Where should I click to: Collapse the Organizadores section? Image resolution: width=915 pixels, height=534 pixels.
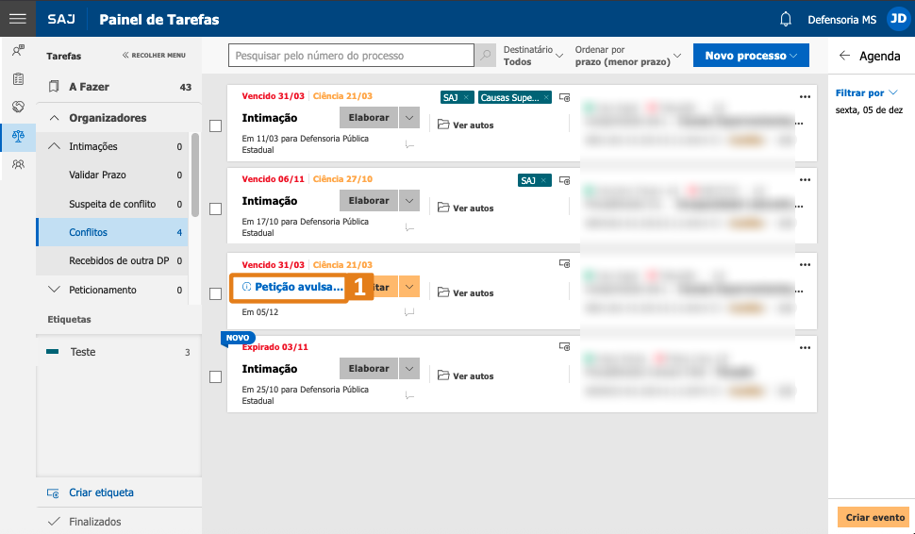pos(55,118)
